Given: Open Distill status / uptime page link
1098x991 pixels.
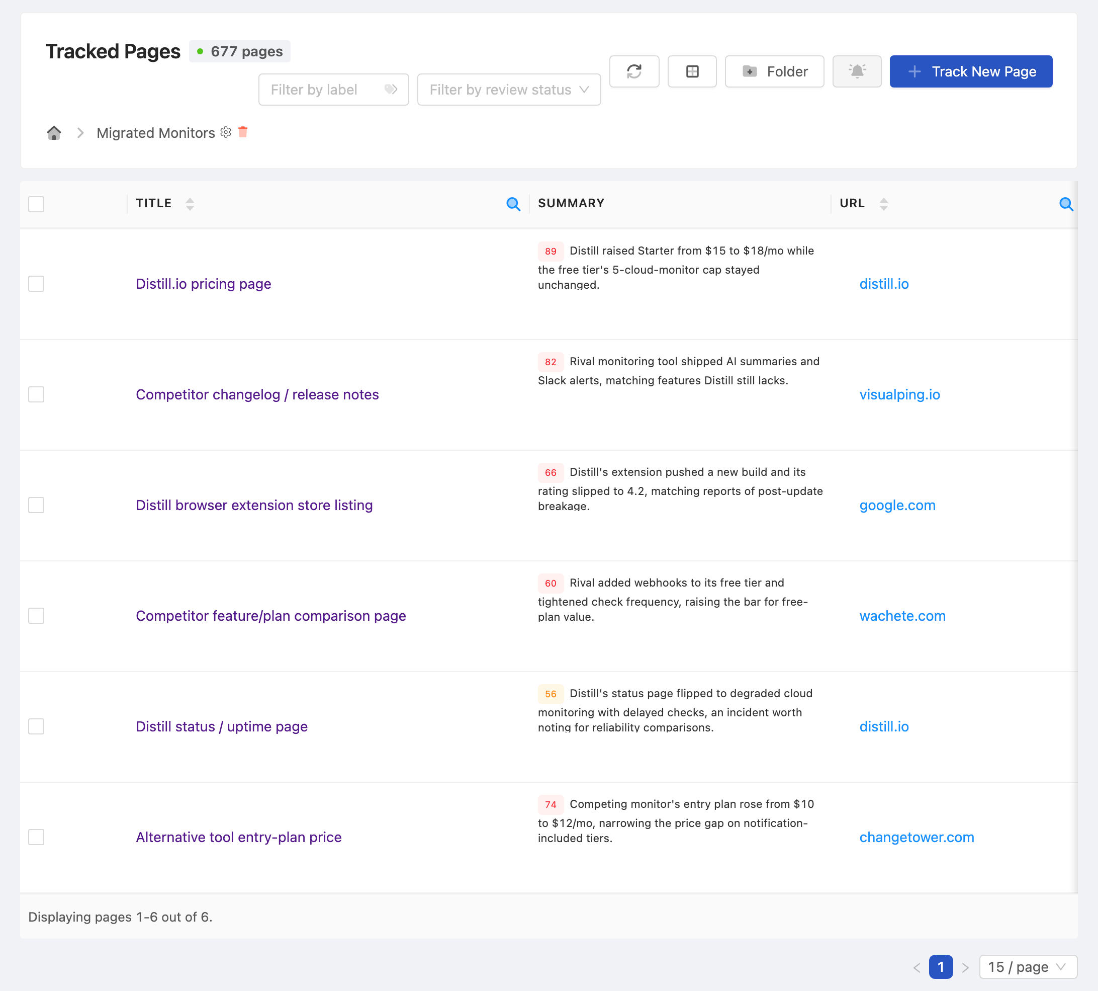Looking at the screenshot, I should (x=222, y=726).
